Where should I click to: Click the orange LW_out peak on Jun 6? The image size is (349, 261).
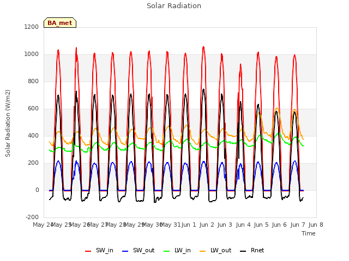pos(276,108)
